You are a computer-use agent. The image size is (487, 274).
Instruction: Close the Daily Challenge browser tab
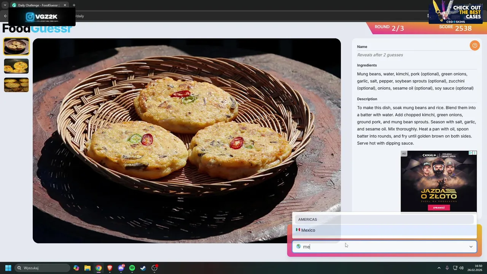click(x=65, y=5)
